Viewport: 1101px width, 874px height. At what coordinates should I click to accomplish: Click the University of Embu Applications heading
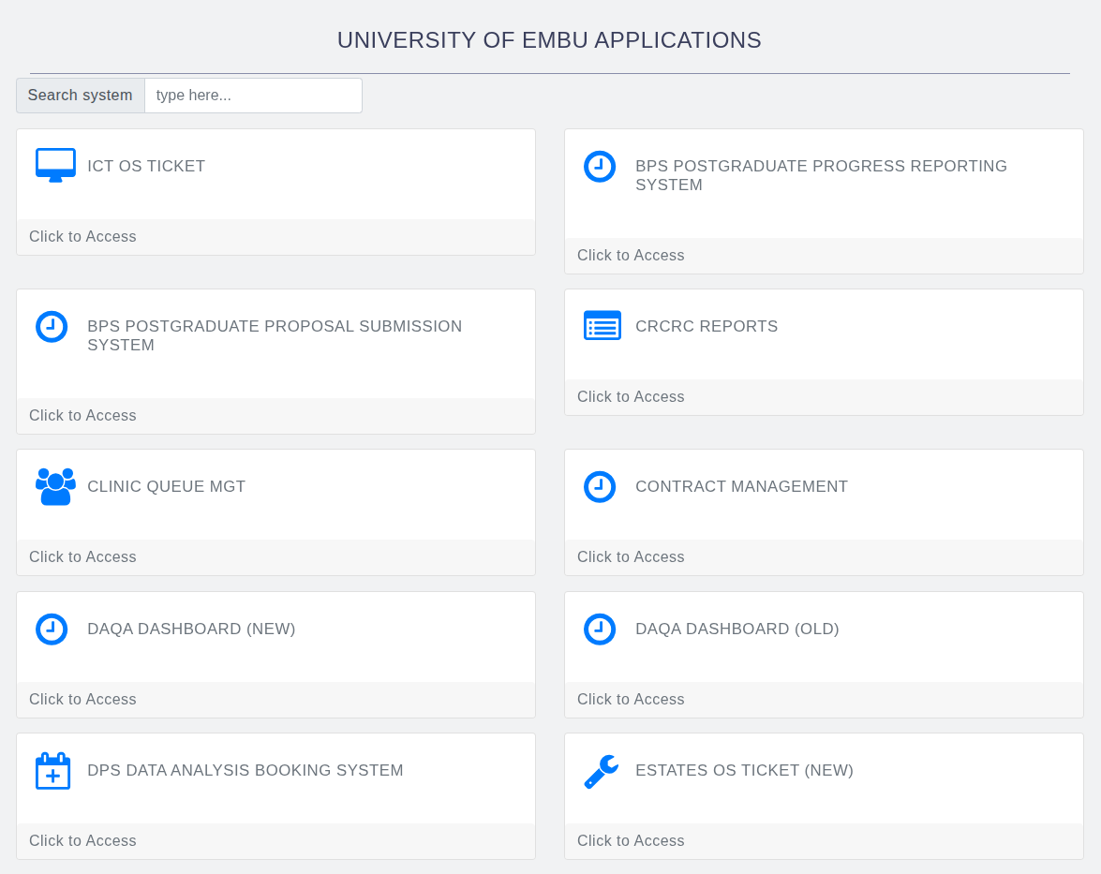pyautogui.click(x=549, y=40)
